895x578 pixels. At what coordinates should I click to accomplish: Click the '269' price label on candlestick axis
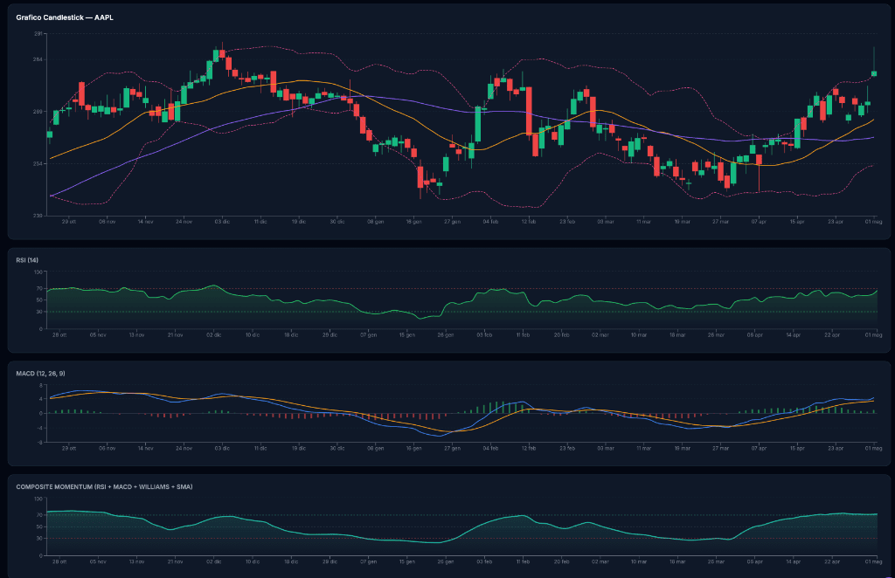click(x=38, y=112)
